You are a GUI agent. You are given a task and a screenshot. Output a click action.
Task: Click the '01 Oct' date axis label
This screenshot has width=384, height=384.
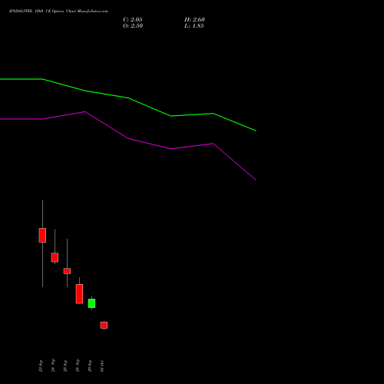102,366
